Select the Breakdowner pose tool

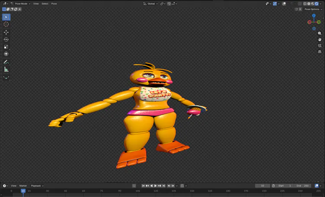pos(6,77)
